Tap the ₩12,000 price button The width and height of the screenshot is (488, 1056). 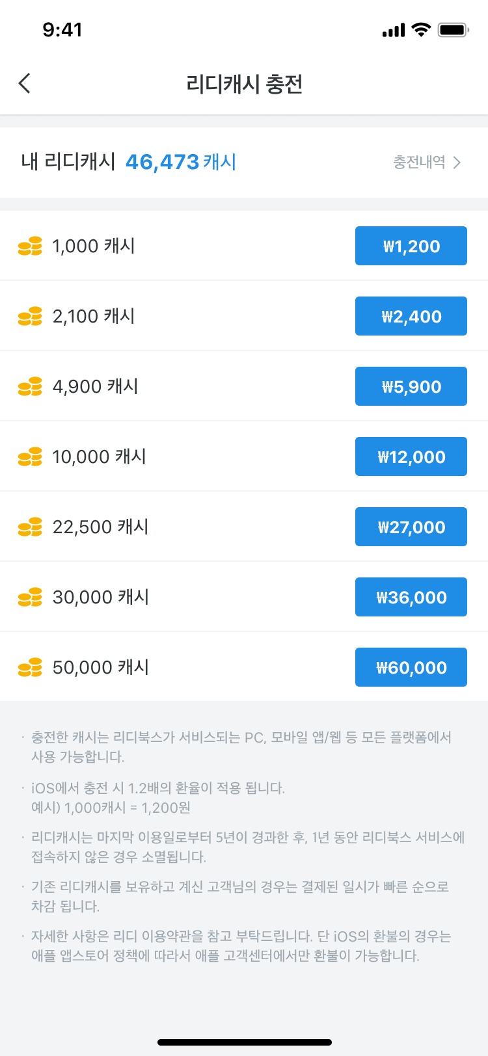[x=411, y=456]
